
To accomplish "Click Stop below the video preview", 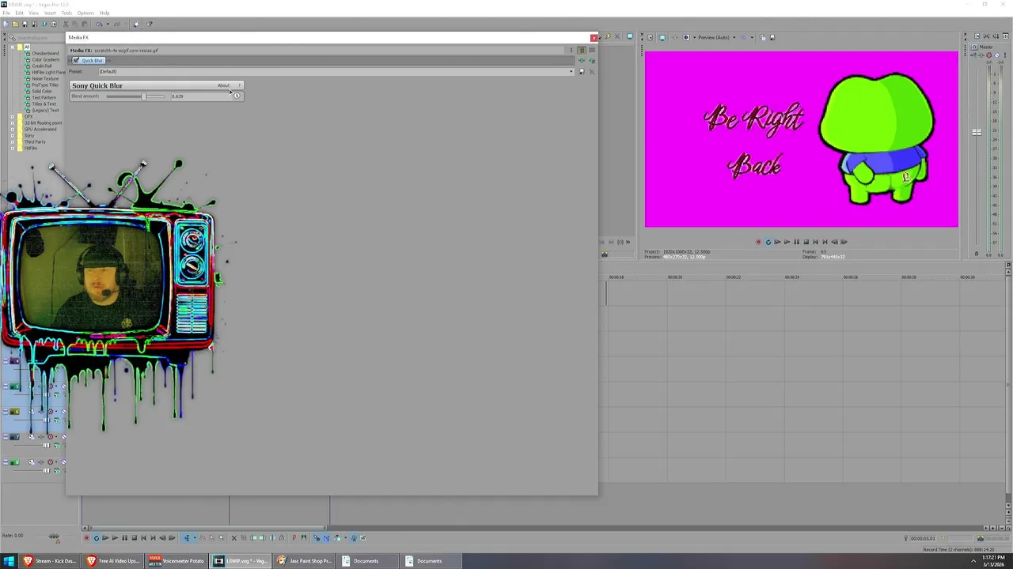I will click(806, 242).
